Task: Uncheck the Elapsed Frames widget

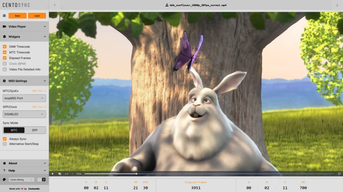Action: point(5,58)
